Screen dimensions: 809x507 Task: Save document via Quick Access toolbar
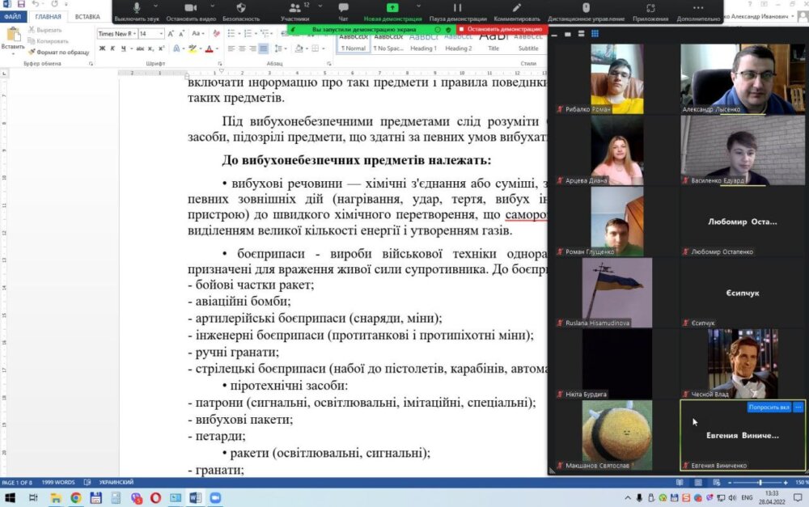[x=21, y=4]
